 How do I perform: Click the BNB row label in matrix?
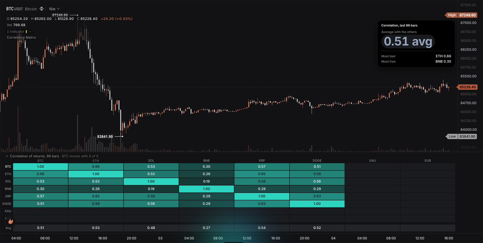point(8,189)
